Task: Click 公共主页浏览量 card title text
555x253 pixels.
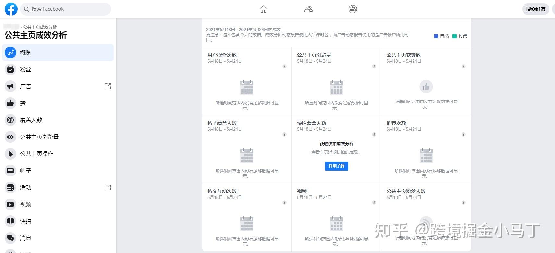Action: pyautogui.click(x=314, y=55)
